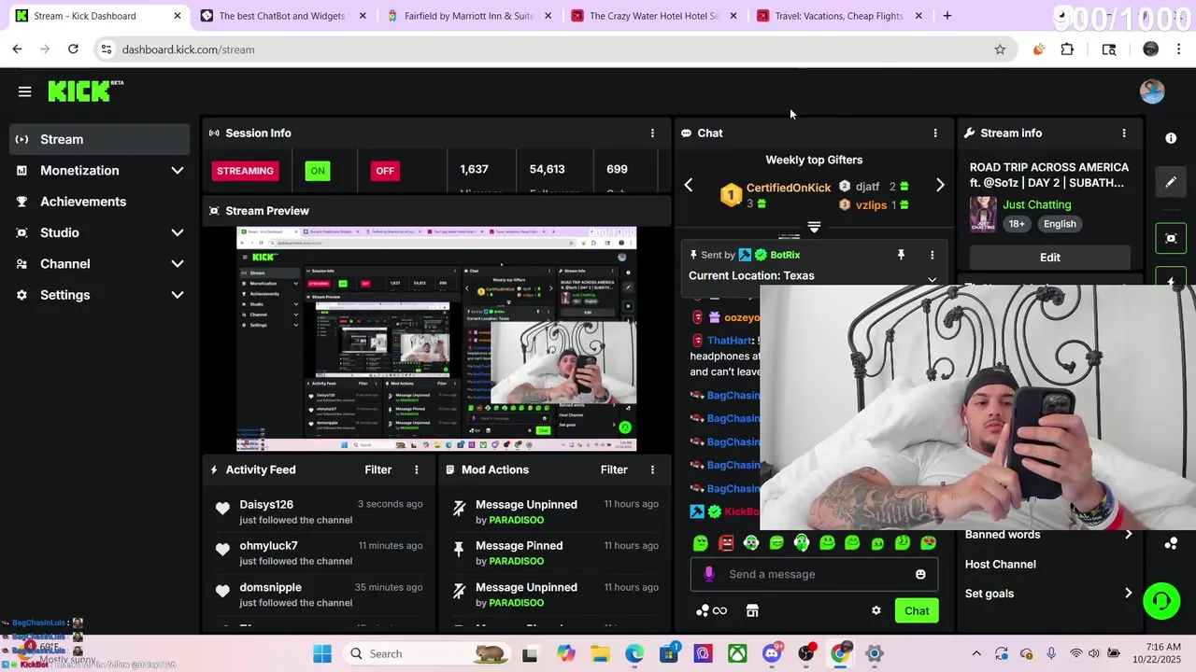Click the screen capture icon in right sidebar
The image size is (1196, 672).
tap(1171, 238)
